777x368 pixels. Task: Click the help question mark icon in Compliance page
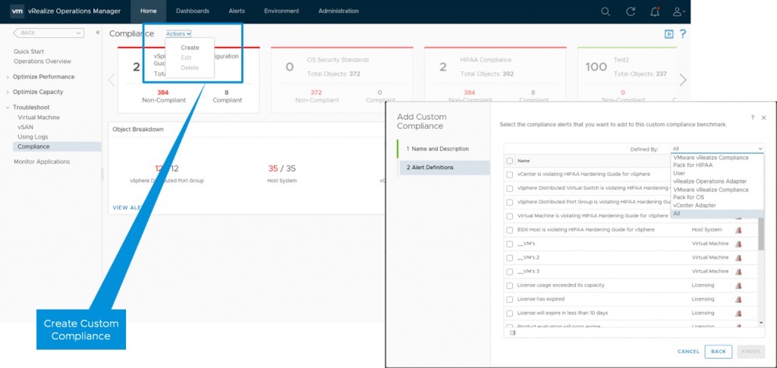[x=683, y=34]
